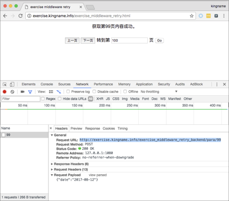Capture screenshots with the camera icon
Image resolution: width=229 pixels, height=201 pixels.
[x=23, y=92]
